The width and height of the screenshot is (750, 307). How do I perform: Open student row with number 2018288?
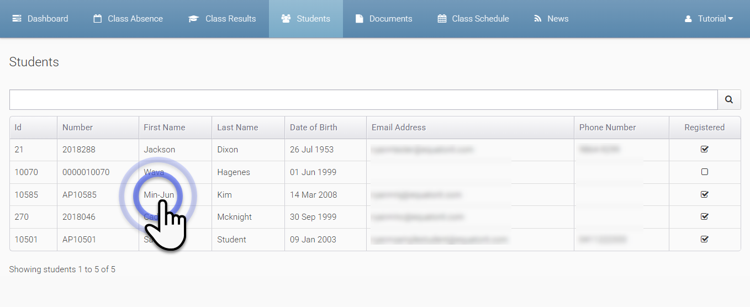(x=78, y=150)
